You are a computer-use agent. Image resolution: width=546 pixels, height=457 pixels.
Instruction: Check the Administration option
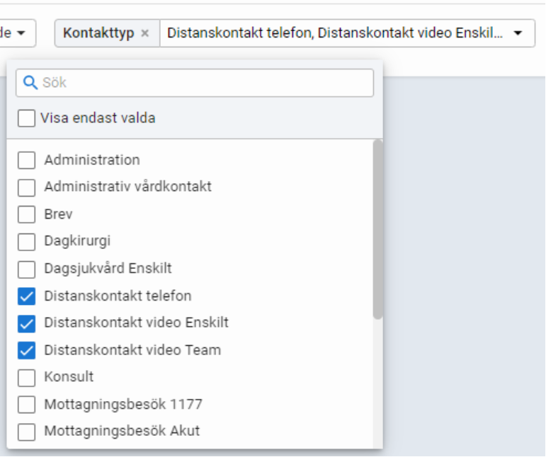26,161
